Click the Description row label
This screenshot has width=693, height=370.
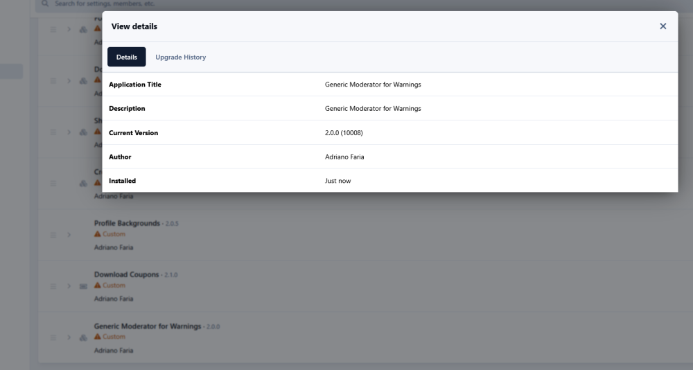tap(127, 108)
